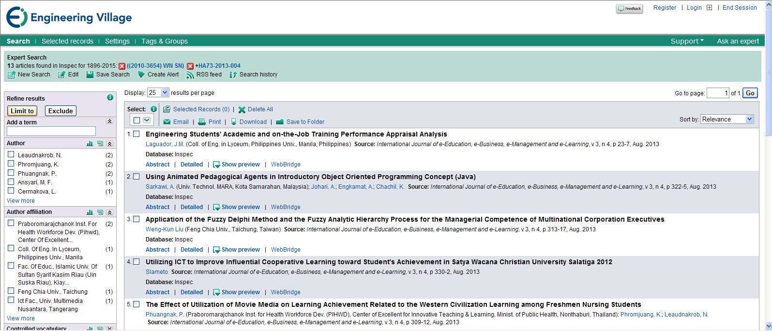772x331 pixels.
Task: Remove the (2010-3654) WN SN query term
Action: (x=122, y=66)
